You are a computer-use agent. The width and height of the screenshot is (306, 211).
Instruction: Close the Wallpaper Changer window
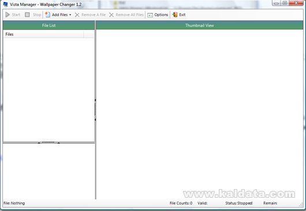pyautogui.click(x=296, y=3)
